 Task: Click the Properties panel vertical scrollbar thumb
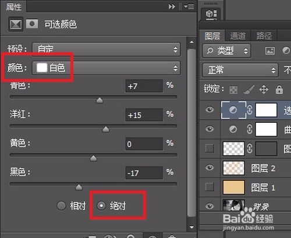192,133
